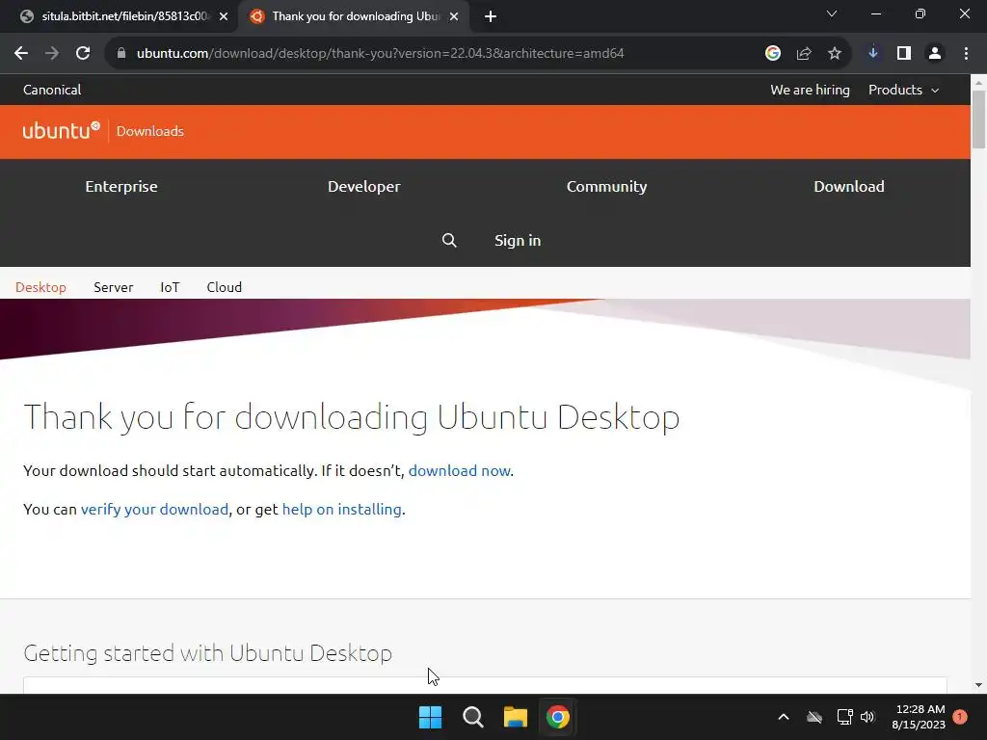This screenshot has height=740, width=987.
Task: Open the Google icon in address bar
Action: coord(772,54)
